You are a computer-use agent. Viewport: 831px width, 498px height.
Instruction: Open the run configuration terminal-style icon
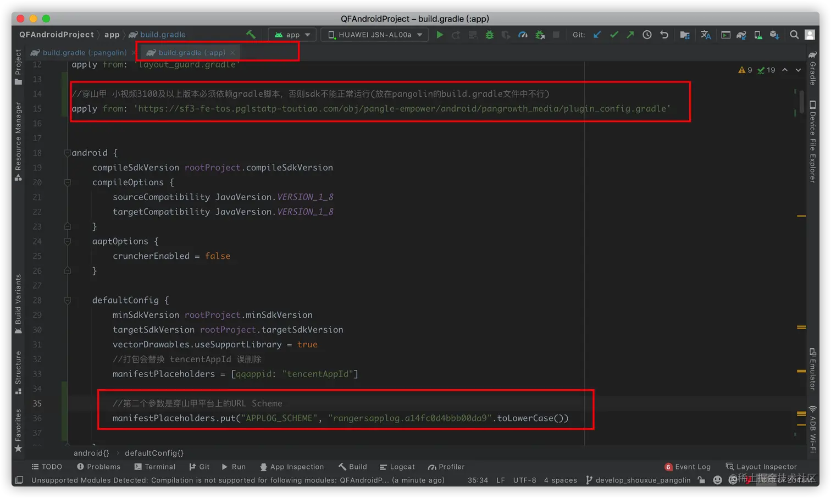pos(725,35)
